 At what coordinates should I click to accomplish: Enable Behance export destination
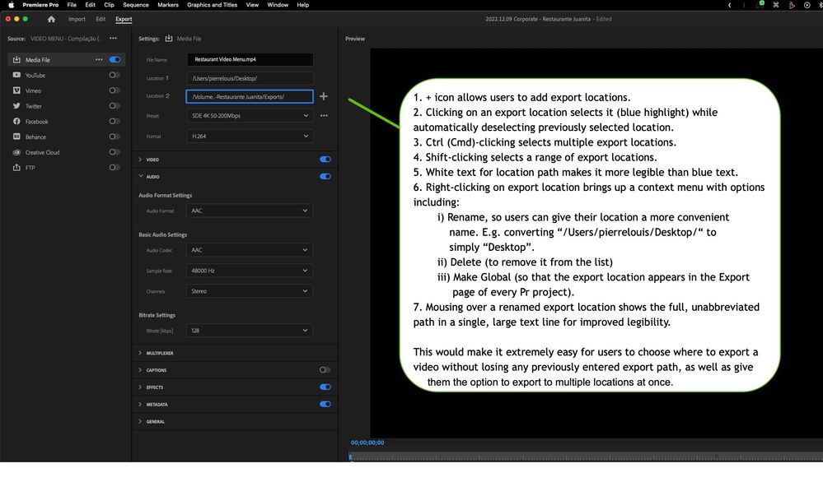click(x=115, y=137)
